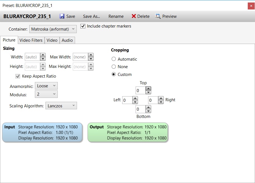Open the Audio tab
Image resolution: width=255 pixels, height=183 pixels.
tap(67, 40)
